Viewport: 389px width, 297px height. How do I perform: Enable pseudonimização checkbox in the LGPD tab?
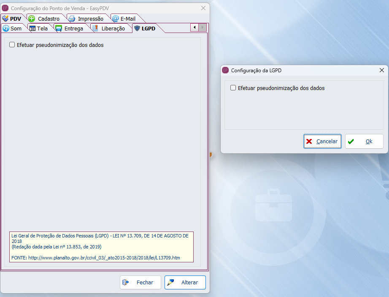(12, 45)
